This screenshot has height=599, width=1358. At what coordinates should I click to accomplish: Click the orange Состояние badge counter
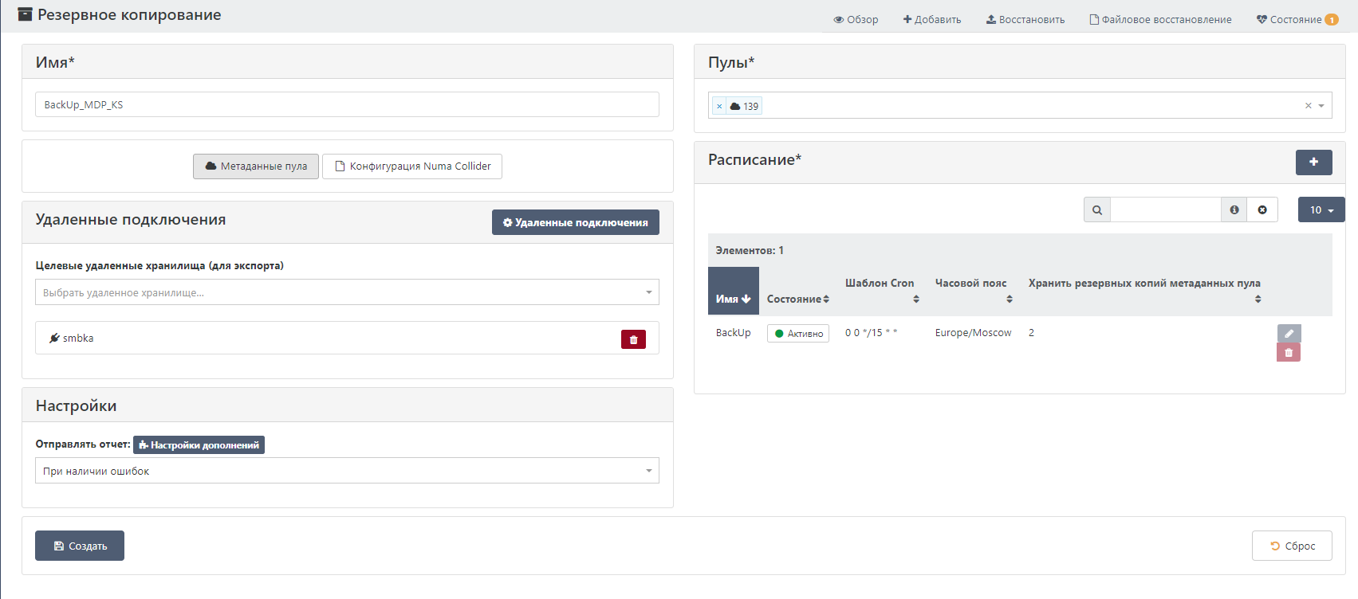tap(1332, 20)
